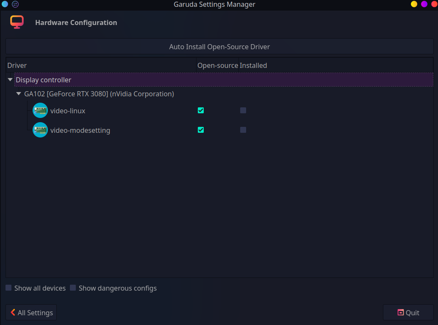Toggle Installed checkbox for video-modesetting
438x325 pixels.
(x=243, y=130)
